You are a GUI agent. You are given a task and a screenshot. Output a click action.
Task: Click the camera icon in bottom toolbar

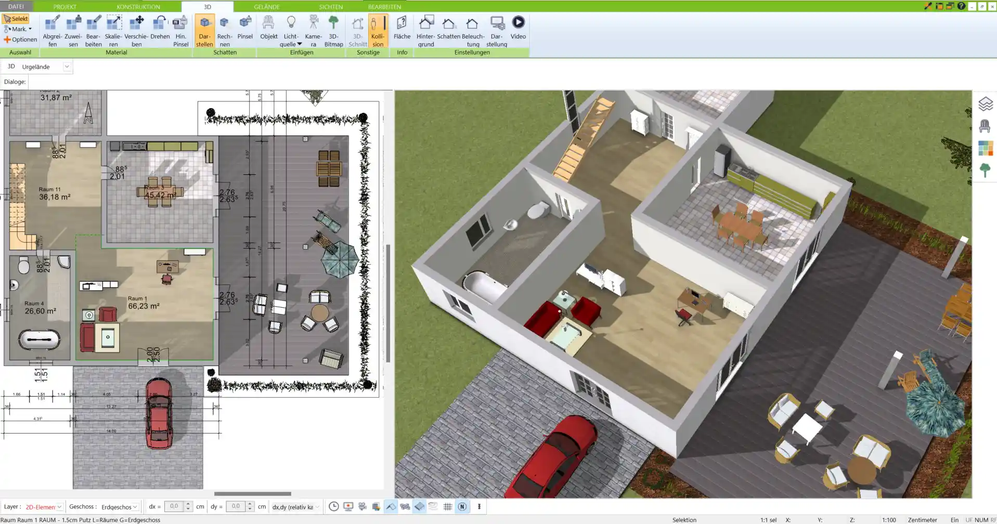362,506
